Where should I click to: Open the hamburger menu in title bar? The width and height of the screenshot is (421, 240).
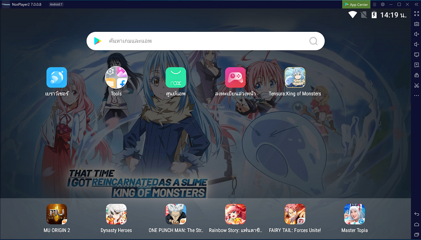point(374,4)
